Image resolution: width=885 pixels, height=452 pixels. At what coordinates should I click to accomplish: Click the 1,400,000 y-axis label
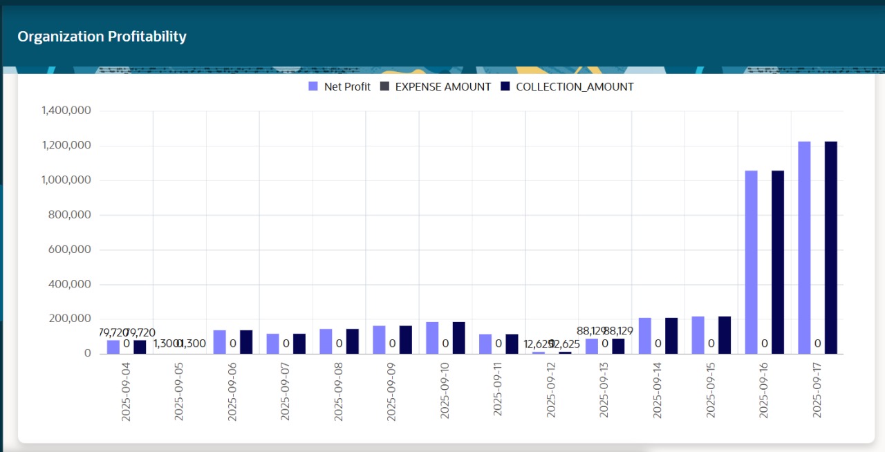tap(66, 111)
